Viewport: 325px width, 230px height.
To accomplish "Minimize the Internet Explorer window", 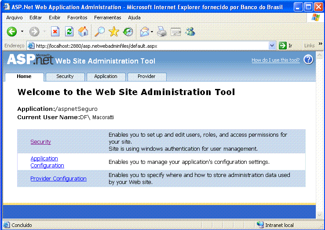I will click(x=298, y=7).
